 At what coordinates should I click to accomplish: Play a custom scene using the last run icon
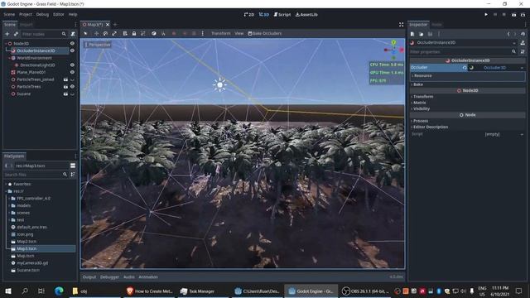tap(523, 15)
